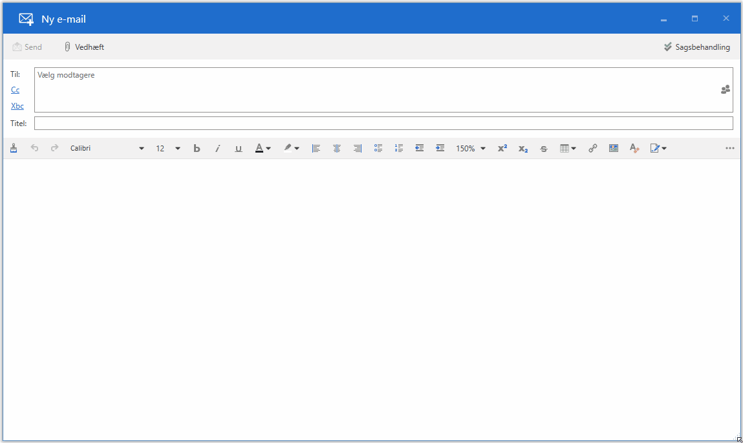
Task: Select the format painter tool
Action: point(14,148)
